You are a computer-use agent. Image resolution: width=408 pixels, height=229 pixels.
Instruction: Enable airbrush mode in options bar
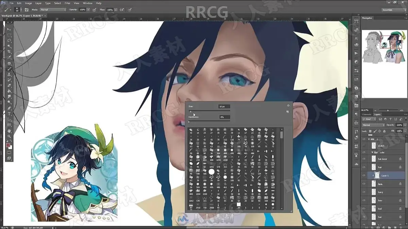coord(122,10)
